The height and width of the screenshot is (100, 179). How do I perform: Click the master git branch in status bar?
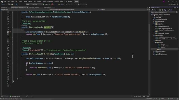tap(162, 99)
